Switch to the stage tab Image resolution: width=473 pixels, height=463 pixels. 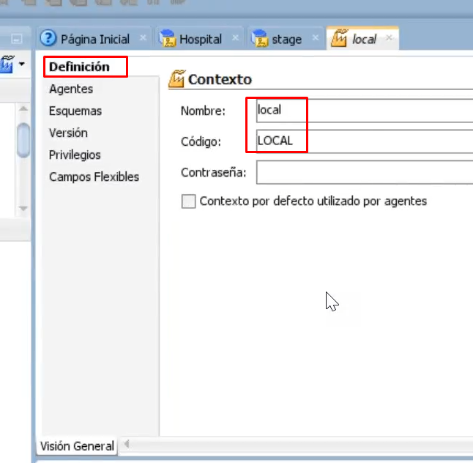pos(286,39)
